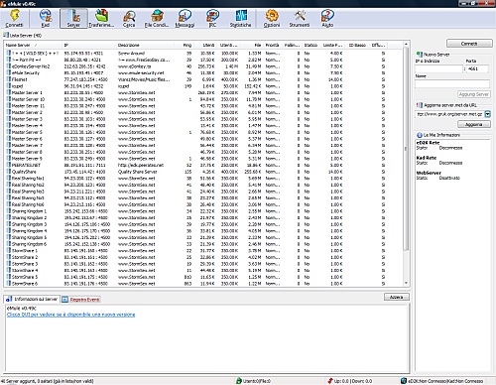Click the Lista Server header icon
Viewport: 496px width, 385px height.
click(x=6, y=35)
